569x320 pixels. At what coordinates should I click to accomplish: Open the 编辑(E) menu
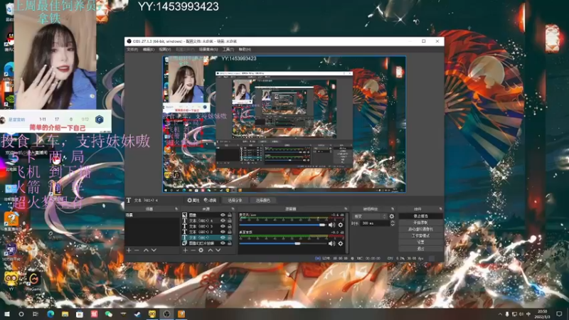click(x=149, y=49)
